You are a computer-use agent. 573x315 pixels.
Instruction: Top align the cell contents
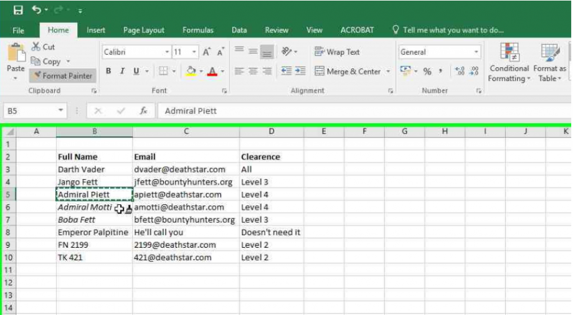[239, 50]
